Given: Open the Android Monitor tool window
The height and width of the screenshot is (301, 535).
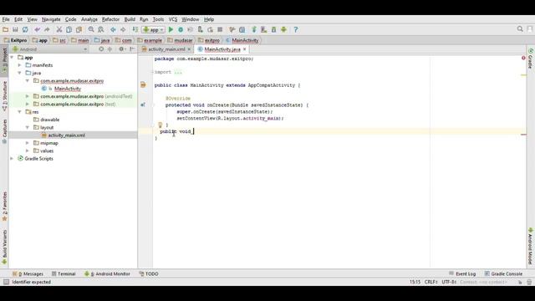Looking at the screenshot, I should (x=107, y=273).
